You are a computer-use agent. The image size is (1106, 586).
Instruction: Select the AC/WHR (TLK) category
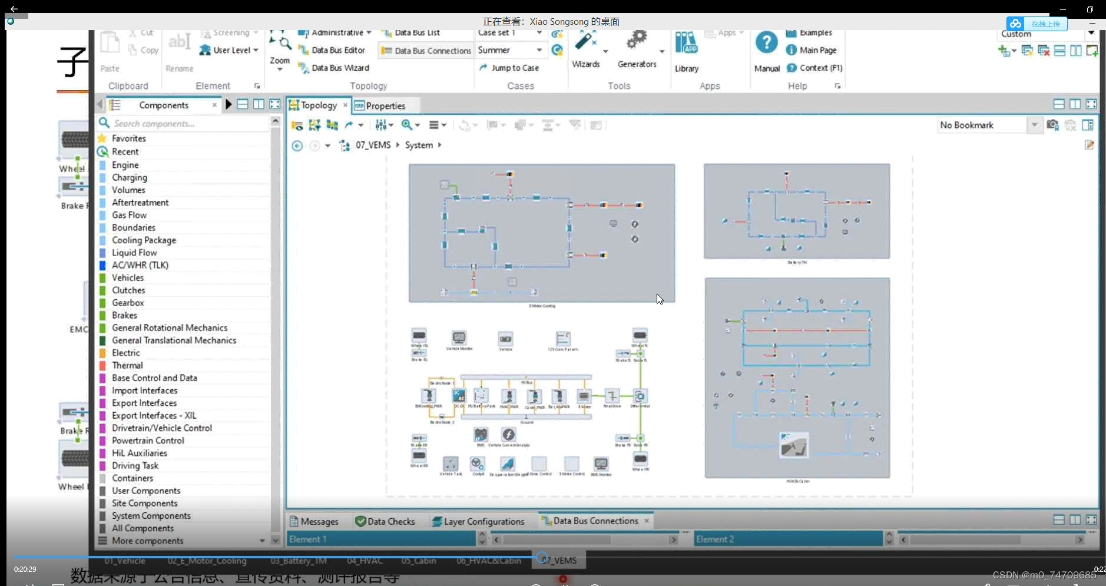tap(140, 265)
